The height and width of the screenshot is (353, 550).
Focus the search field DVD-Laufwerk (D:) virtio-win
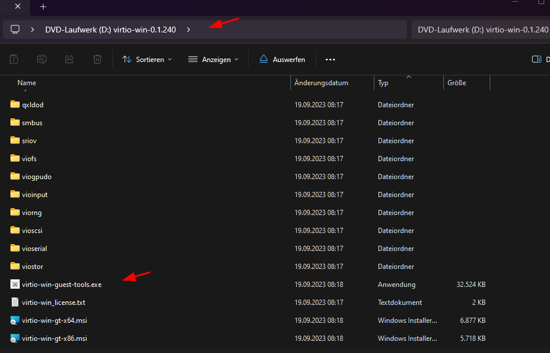[x=480, y=30]
